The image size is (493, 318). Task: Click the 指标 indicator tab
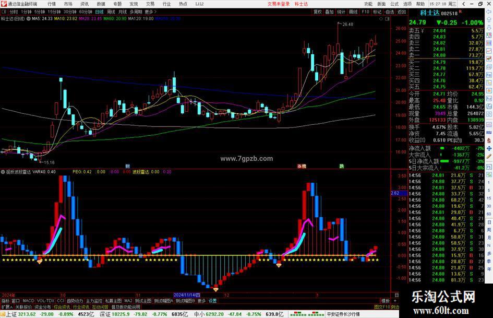point(5,301)
